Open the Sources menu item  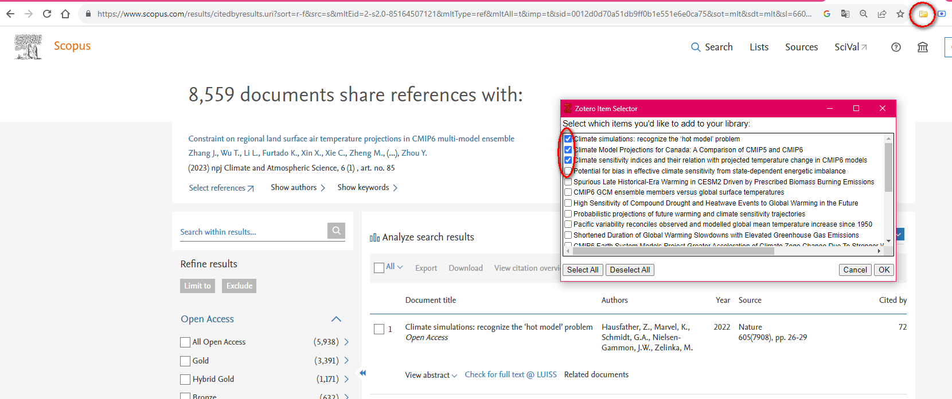tap(801, 48)
